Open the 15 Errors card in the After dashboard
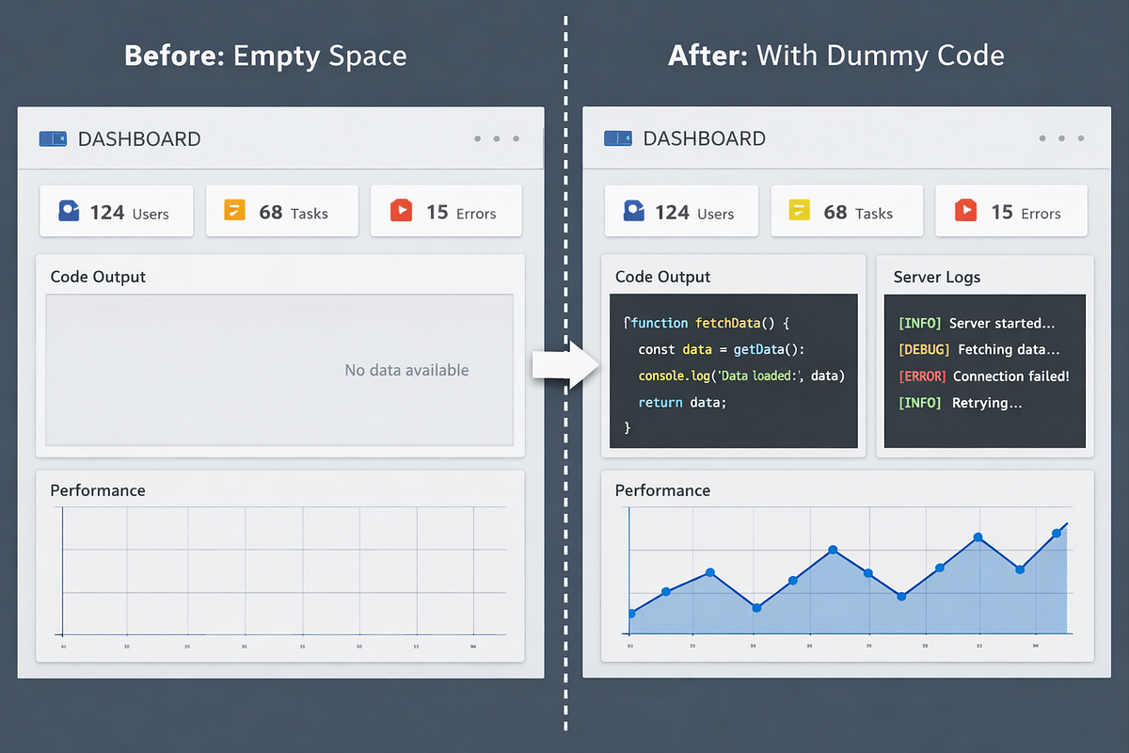1129x753 pixels. pos(1011,211)
